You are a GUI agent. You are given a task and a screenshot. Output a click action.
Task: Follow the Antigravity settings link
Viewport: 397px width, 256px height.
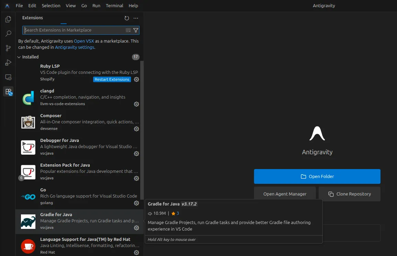(x=75, y=47)
